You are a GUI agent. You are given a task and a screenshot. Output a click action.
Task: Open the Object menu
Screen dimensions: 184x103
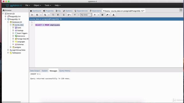click(37, 5)
